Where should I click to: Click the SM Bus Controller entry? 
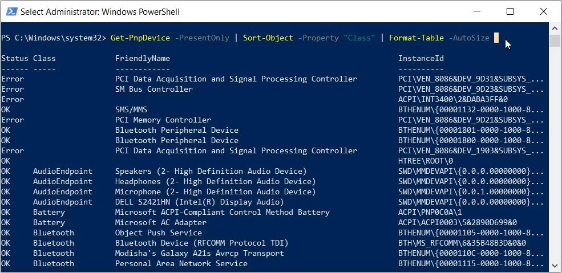click(154, 89)
